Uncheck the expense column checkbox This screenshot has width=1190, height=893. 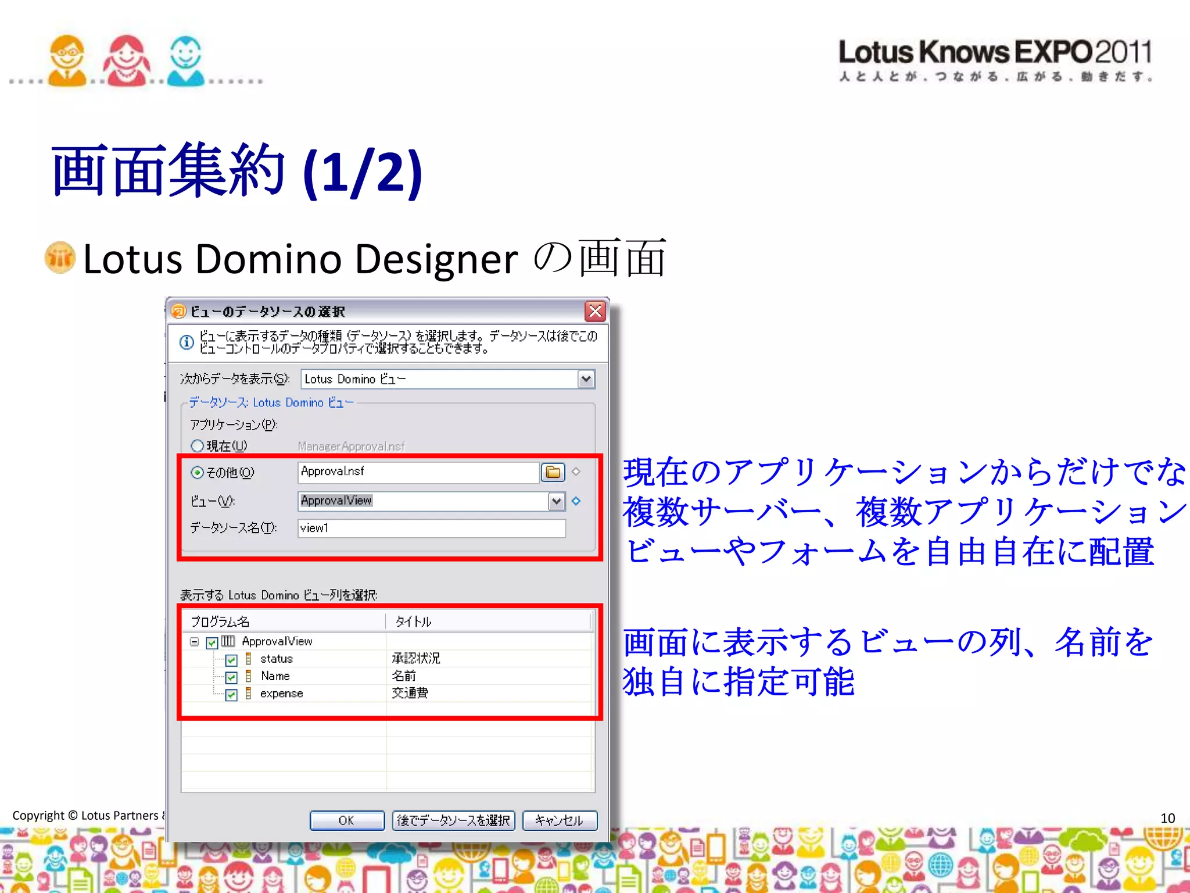[x=231, y=695]
